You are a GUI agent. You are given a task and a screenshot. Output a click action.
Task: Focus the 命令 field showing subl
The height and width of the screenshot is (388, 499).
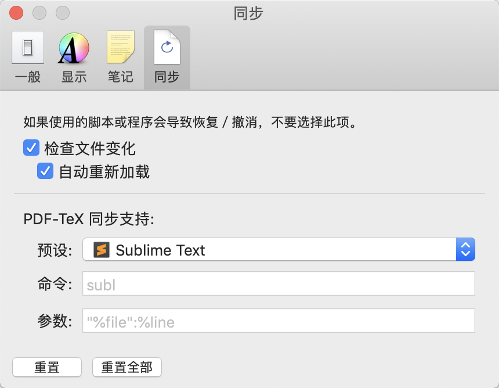coord(279,283)
